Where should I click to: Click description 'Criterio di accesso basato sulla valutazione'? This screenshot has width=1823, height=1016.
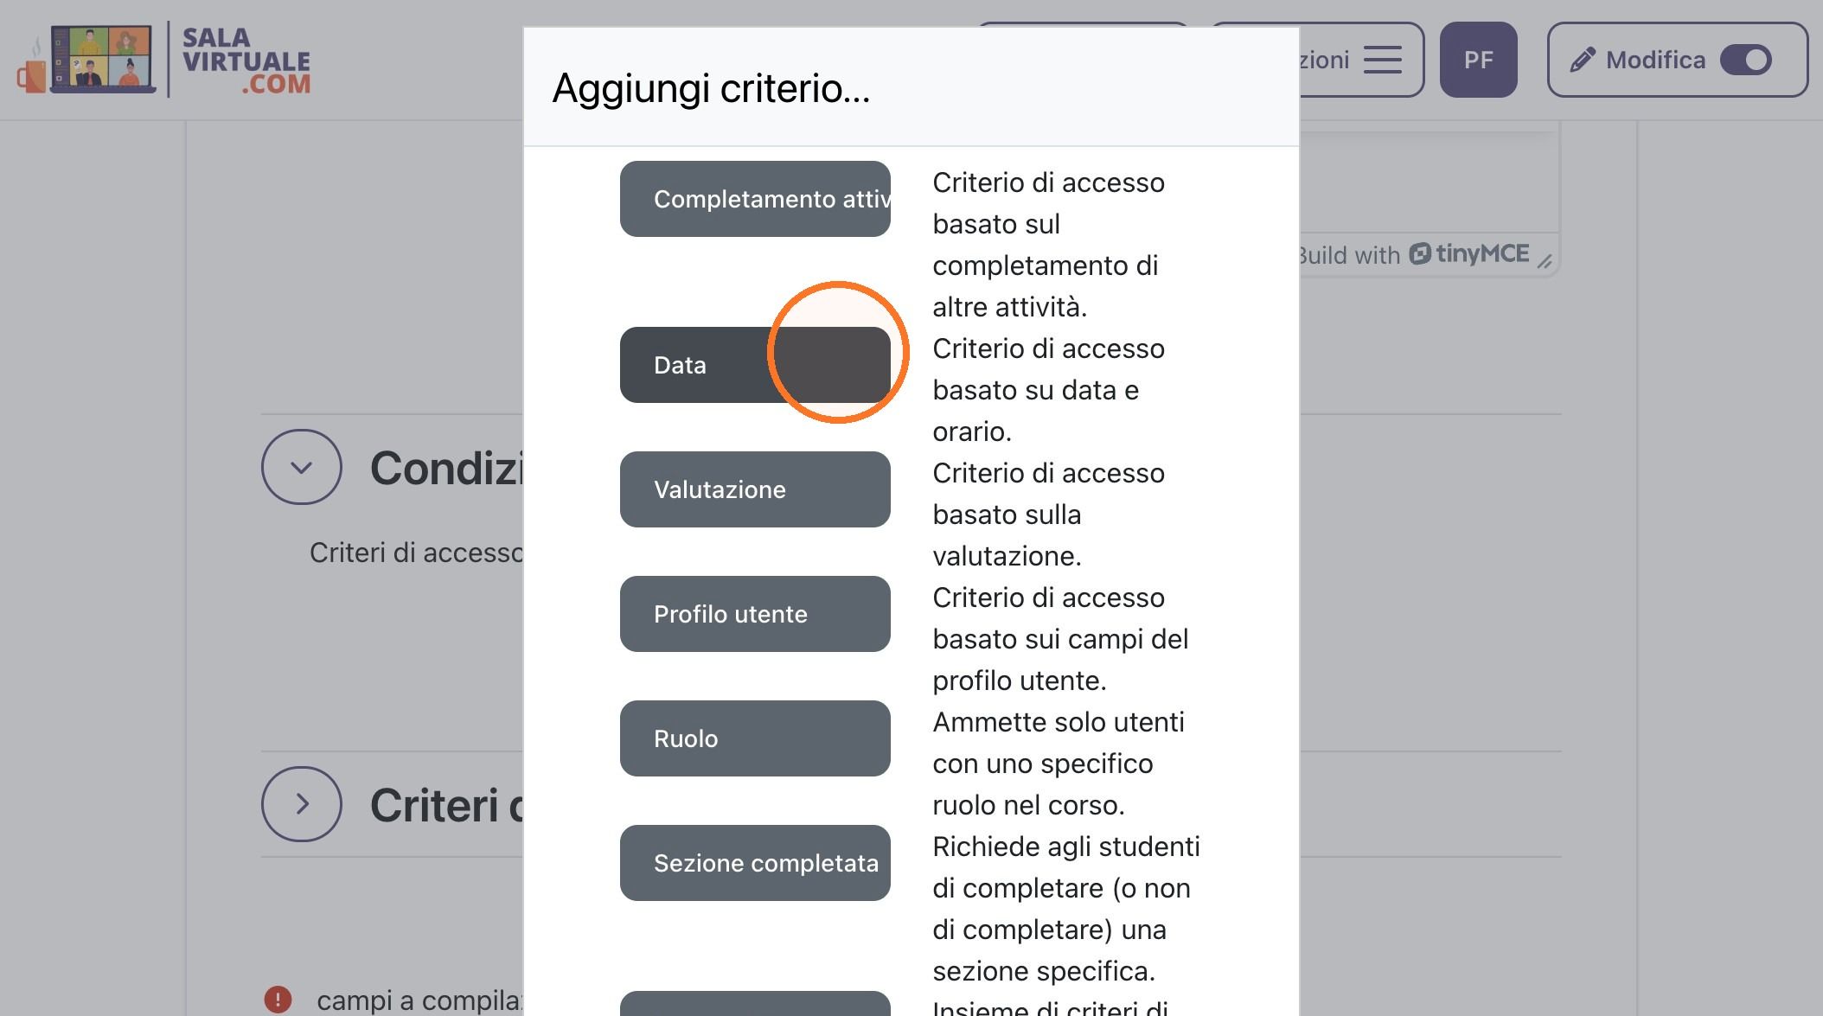tap(1048, 514)
